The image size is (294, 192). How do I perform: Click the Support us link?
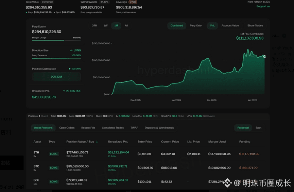(x=263, y=6)
